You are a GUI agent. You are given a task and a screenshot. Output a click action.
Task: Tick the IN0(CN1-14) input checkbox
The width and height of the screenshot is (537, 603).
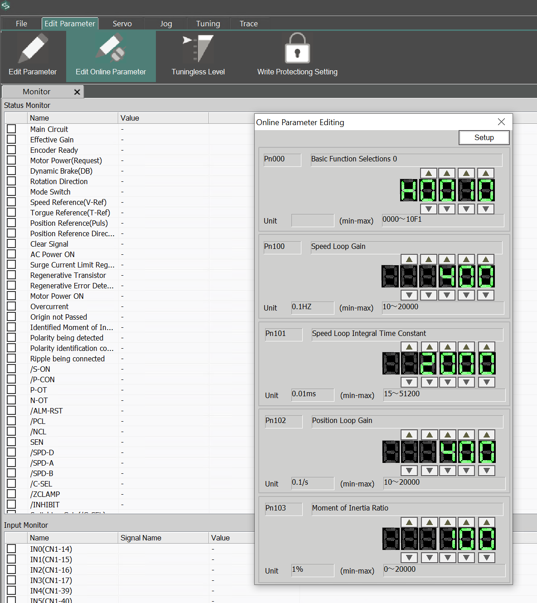[x=11, y=549]
